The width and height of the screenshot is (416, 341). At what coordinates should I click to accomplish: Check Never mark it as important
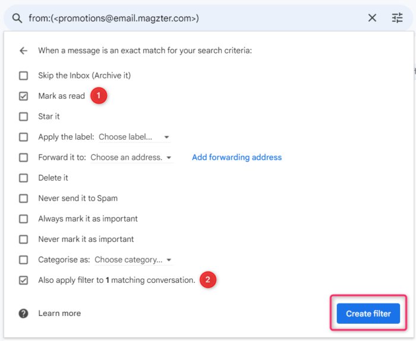tap(23, 239)
